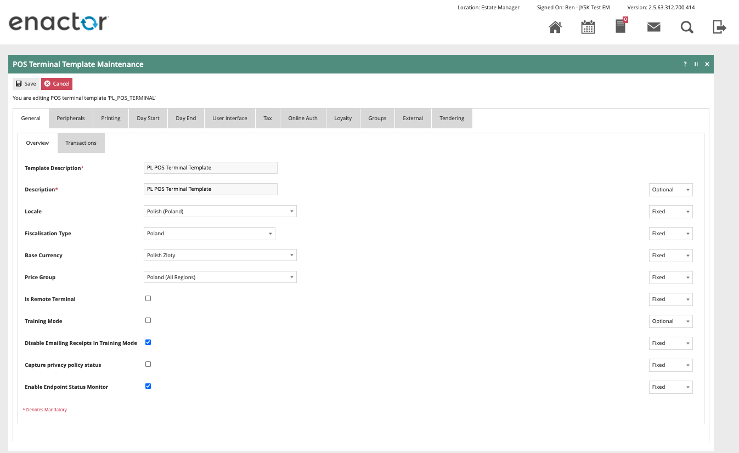Screen dimensions: 739x453
Task: Expand the Base Currency dropdown
Action: pos(220,255)
